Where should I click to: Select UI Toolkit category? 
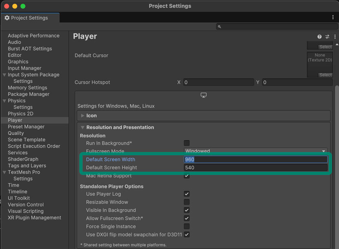click(19, 198)
